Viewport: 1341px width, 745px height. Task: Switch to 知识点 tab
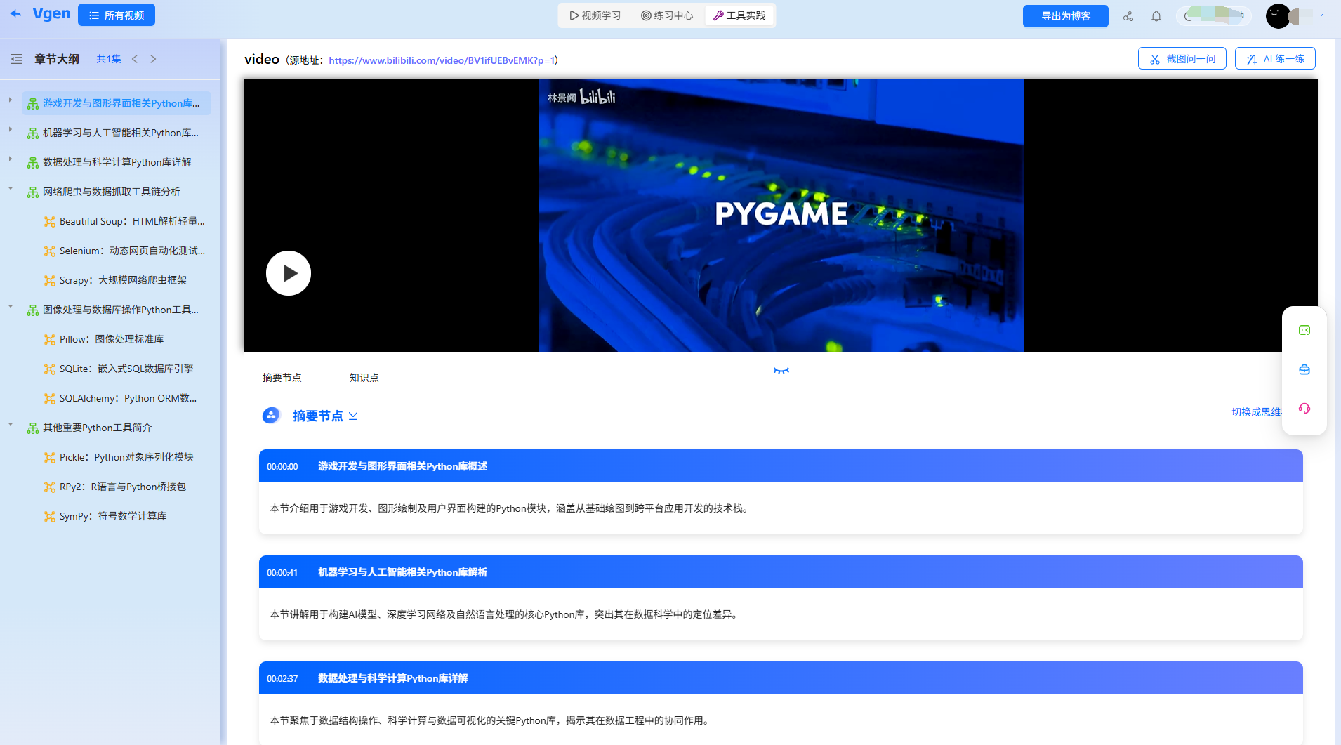click(x=364, y=378)
